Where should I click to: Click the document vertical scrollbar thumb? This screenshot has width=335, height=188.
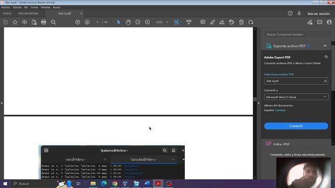click(x=255, y=99)
